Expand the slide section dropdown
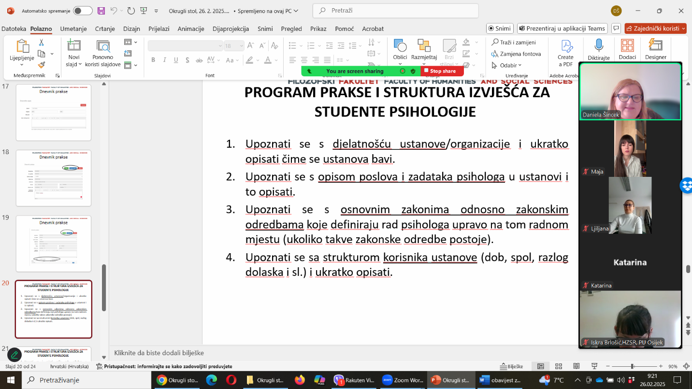The image size is (692, 389). [x=130, y=65]
